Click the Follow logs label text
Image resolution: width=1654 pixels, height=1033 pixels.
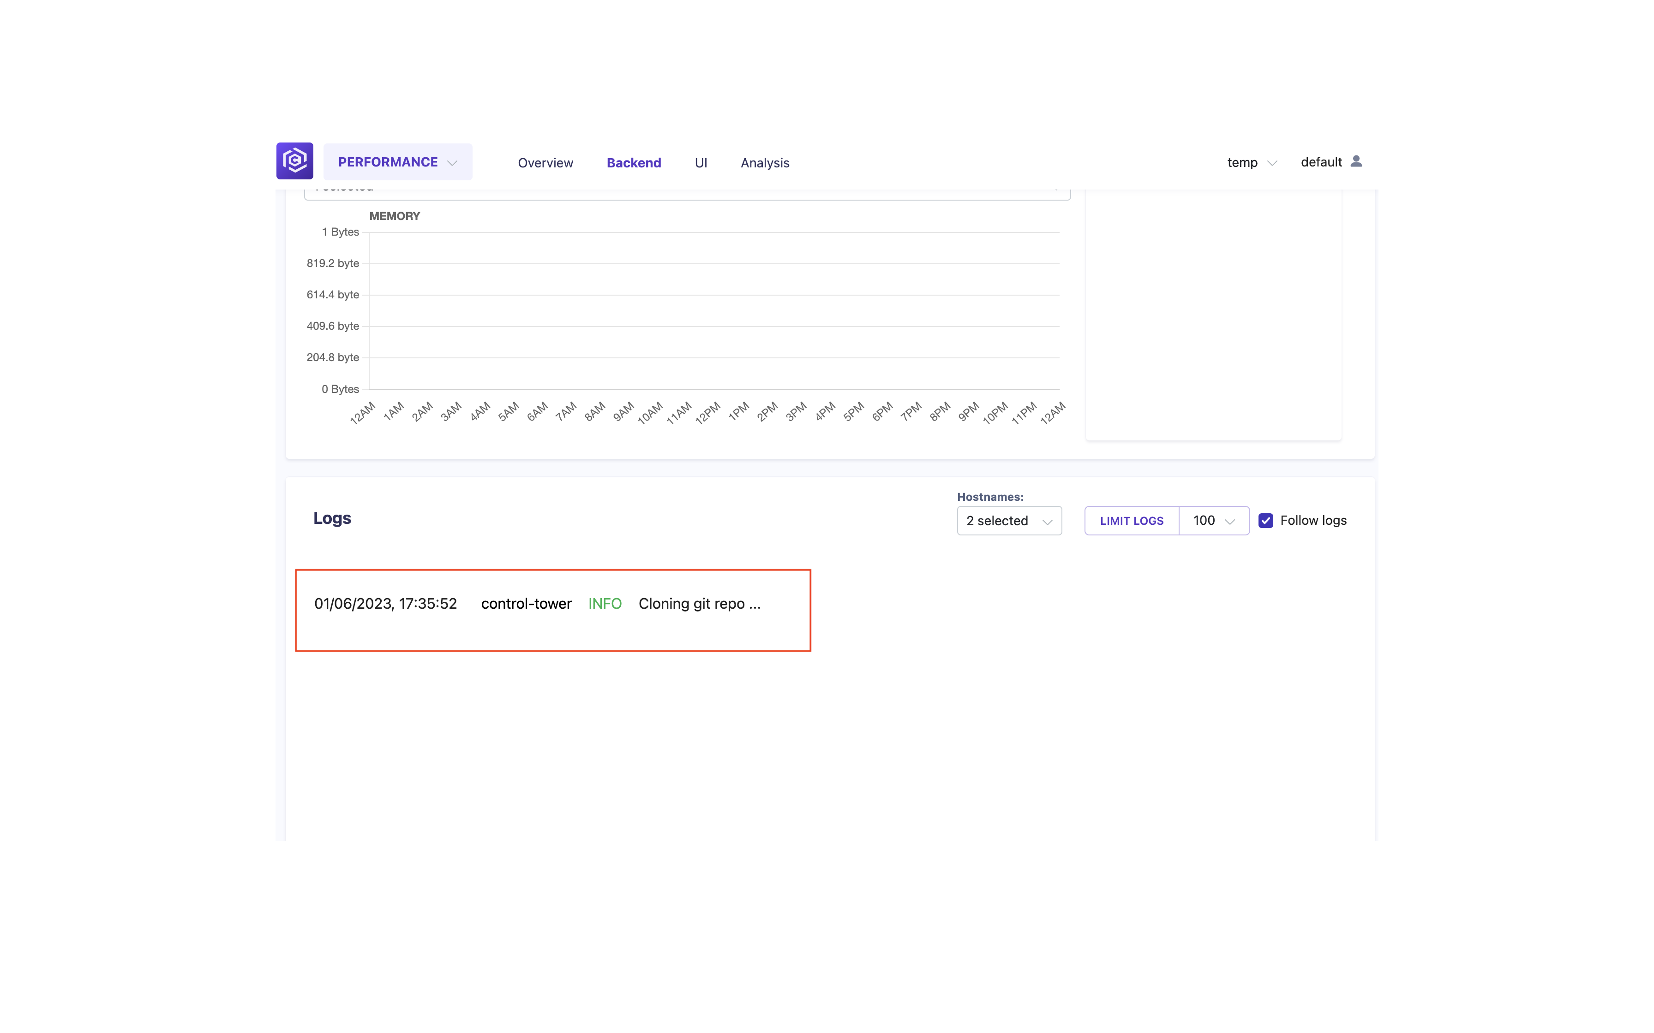coord(1313,521)
